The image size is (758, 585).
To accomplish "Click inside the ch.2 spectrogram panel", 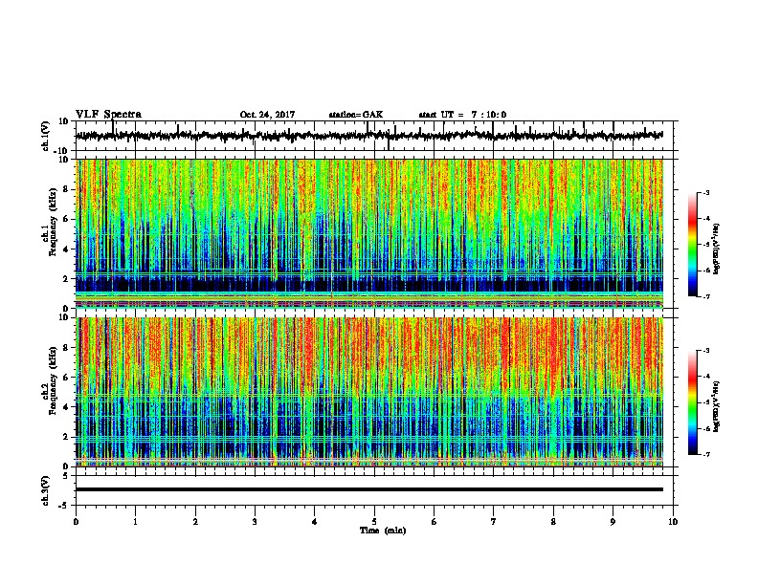I will click(369, 392).
